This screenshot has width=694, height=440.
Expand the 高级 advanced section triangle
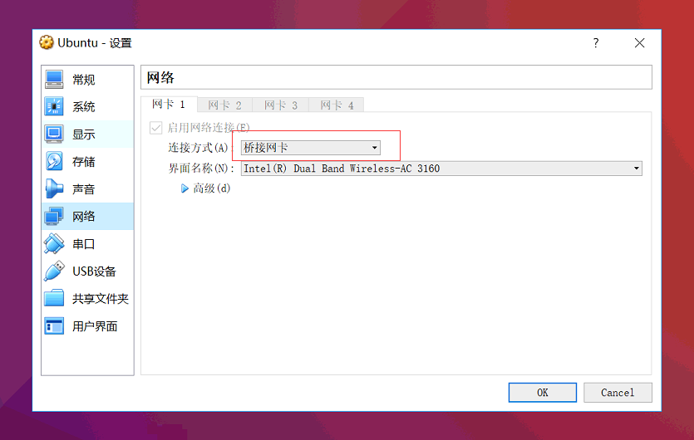tap(185, 188)
